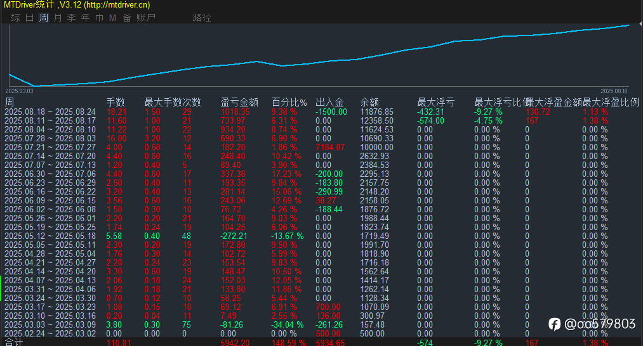Select row 2025.08.18 ~ 2025.08.24

point(321,112)
